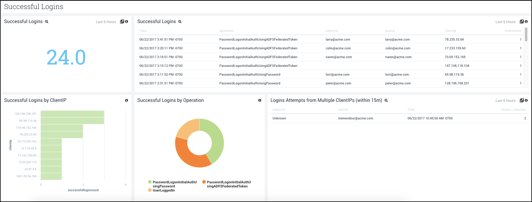Click magnifier icon beside the 24.0 panel title
Viewport: 532px width, 202px height.
pyautogui.click(x=46, y=22)
